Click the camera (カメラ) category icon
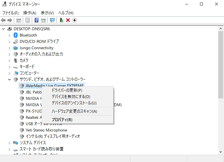The height and width of the screenshot is (162, 224). (x=15, y=60)
